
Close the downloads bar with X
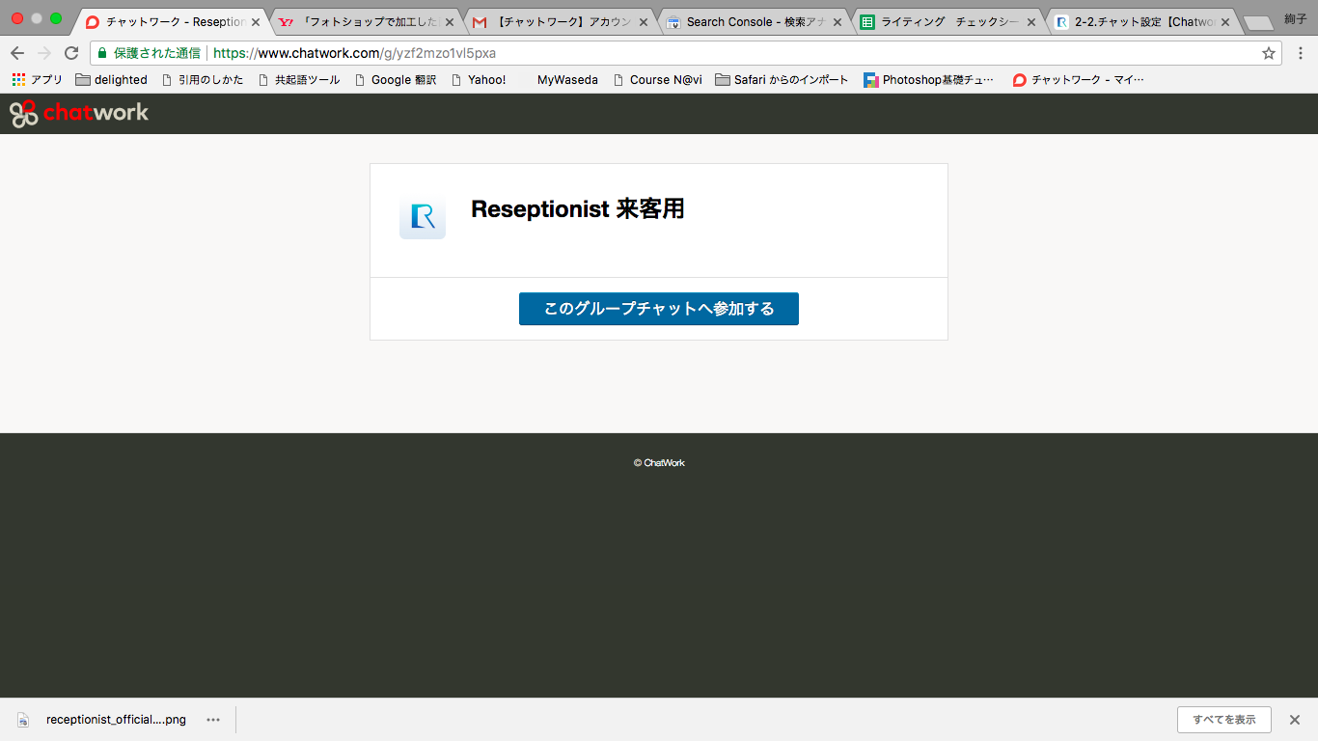[x=1295, y=720]
